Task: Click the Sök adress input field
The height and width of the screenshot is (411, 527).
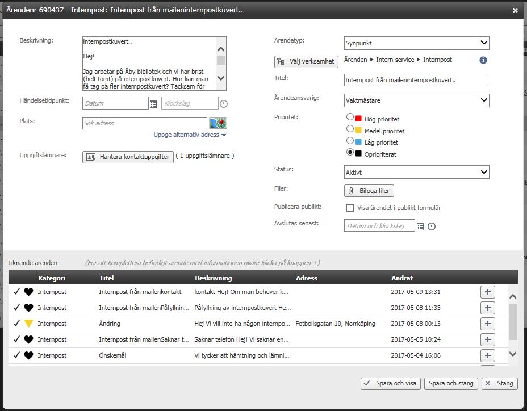Action: pos(144,123)
